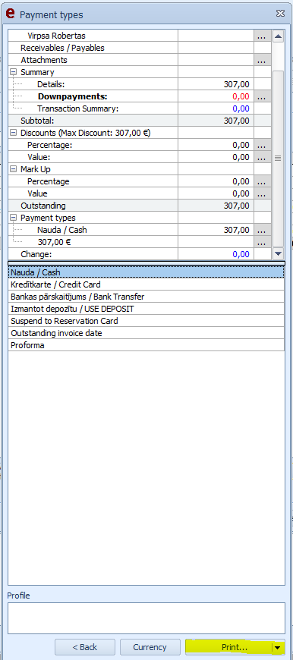Select the Proforma option

click(146, 345)
